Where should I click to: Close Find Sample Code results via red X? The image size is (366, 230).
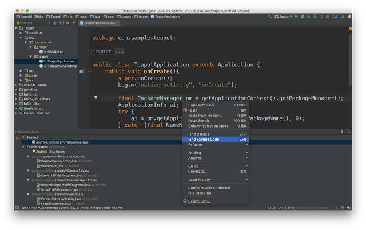[17, 138]
